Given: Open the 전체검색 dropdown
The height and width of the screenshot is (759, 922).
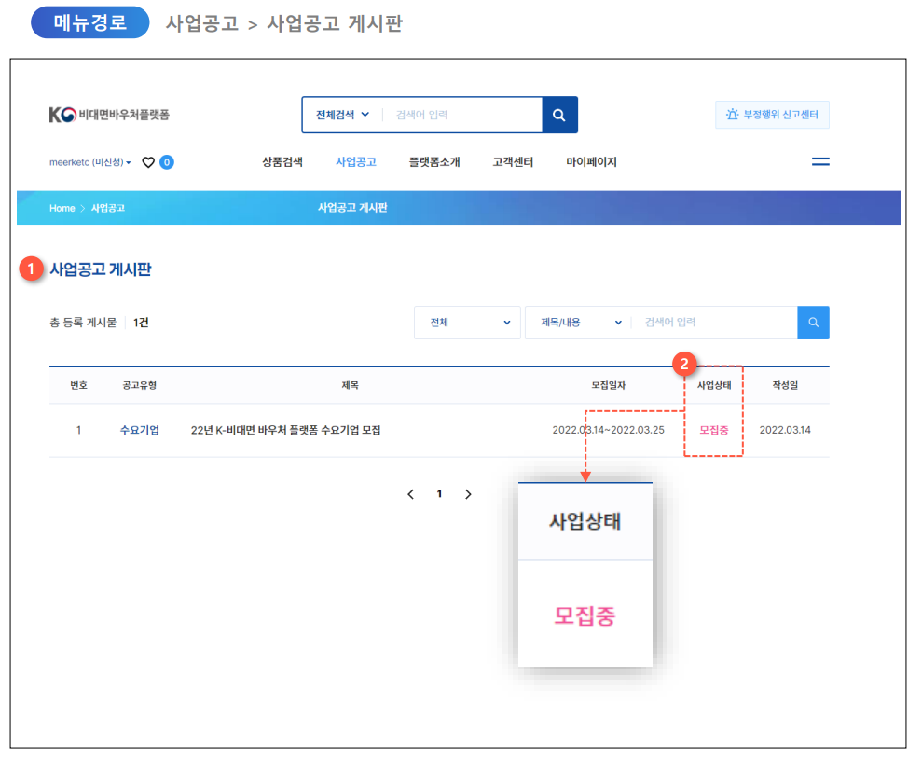Looking at the screenshot, I should [x=342, y=115].
